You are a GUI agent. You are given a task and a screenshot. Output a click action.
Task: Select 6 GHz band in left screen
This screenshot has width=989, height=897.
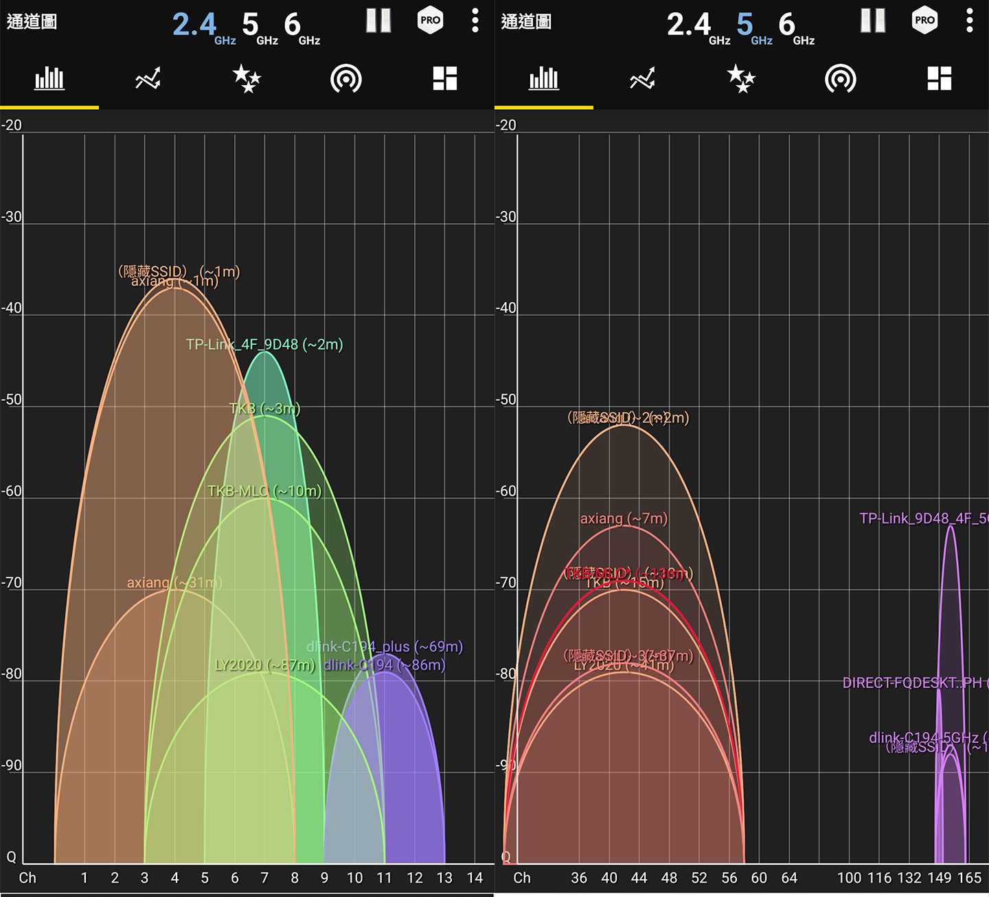click(x=302, y=27)
